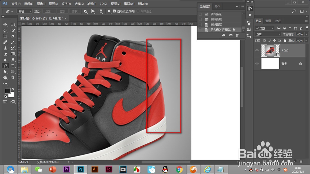This screenshot has height=174, width=310.
Task: Select the Blur tool
Action: pyautogui.click(x=5, y=60)
